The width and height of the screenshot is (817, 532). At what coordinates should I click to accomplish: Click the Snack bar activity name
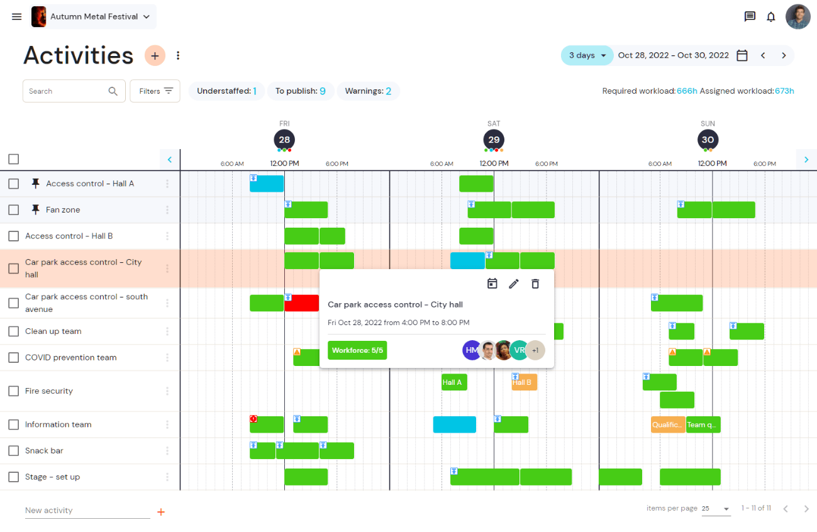pos(44,451)
